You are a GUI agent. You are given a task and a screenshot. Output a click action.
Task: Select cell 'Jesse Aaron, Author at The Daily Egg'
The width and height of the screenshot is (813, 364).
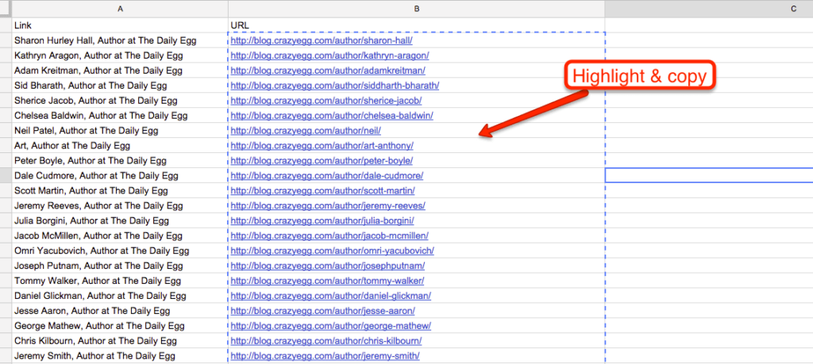click(x=120, y=311)
